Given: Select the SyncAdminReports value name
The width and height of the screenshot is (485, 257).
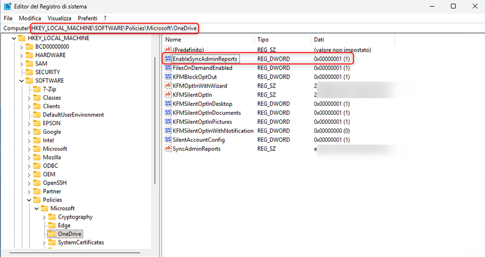Looking at the screenshot, I should click(x=197, y=148).
